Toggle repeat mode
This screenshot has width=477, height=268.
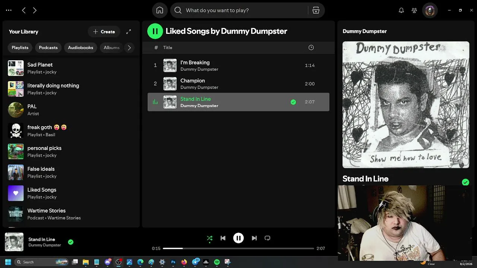pyautogui.click(x=267, y=238)
